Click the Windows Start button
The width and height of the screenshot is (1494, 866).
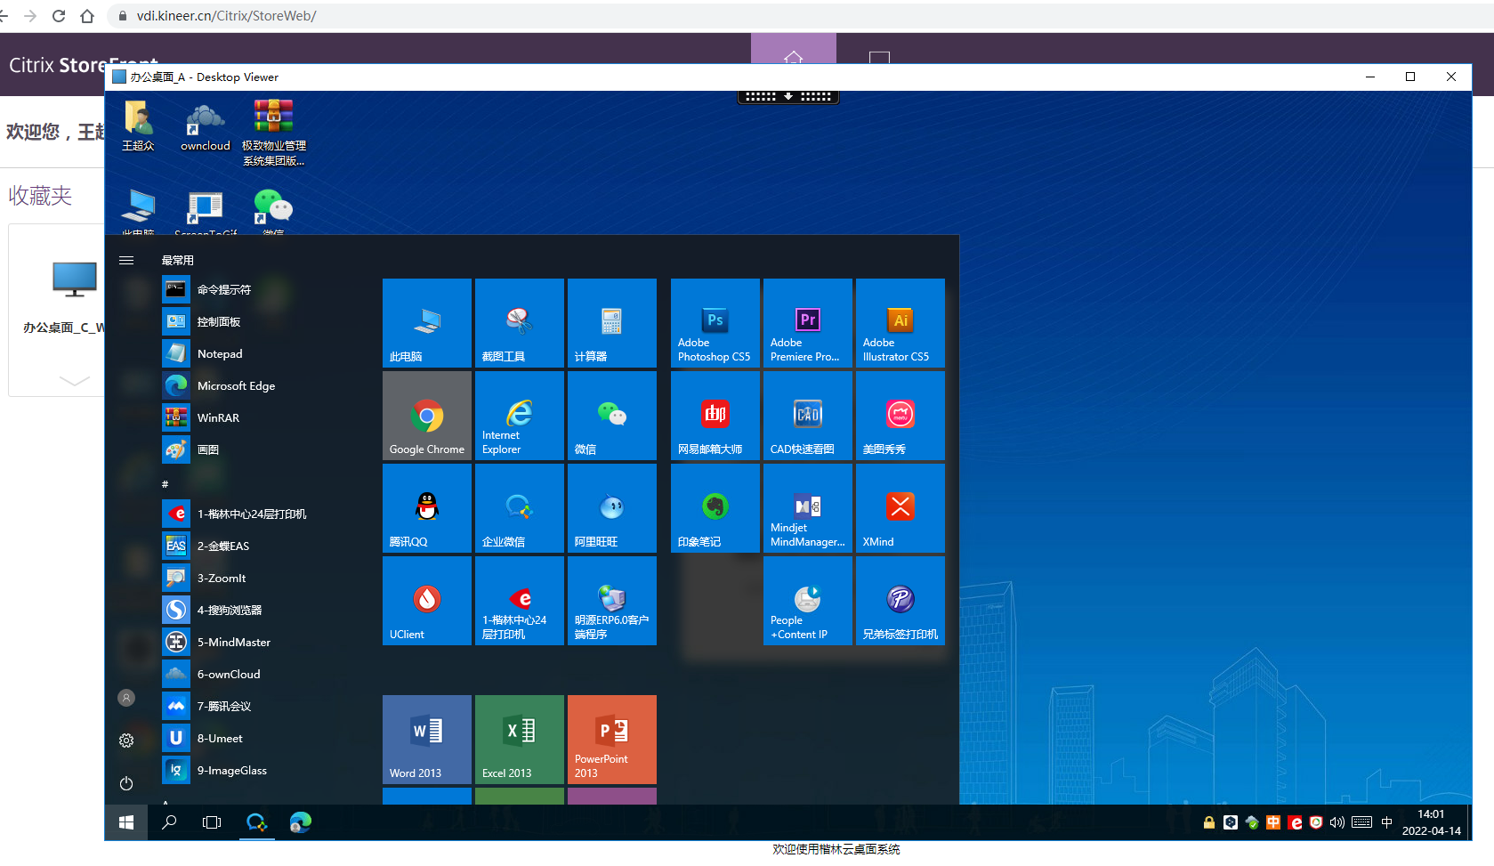click(x=126, y=822)
